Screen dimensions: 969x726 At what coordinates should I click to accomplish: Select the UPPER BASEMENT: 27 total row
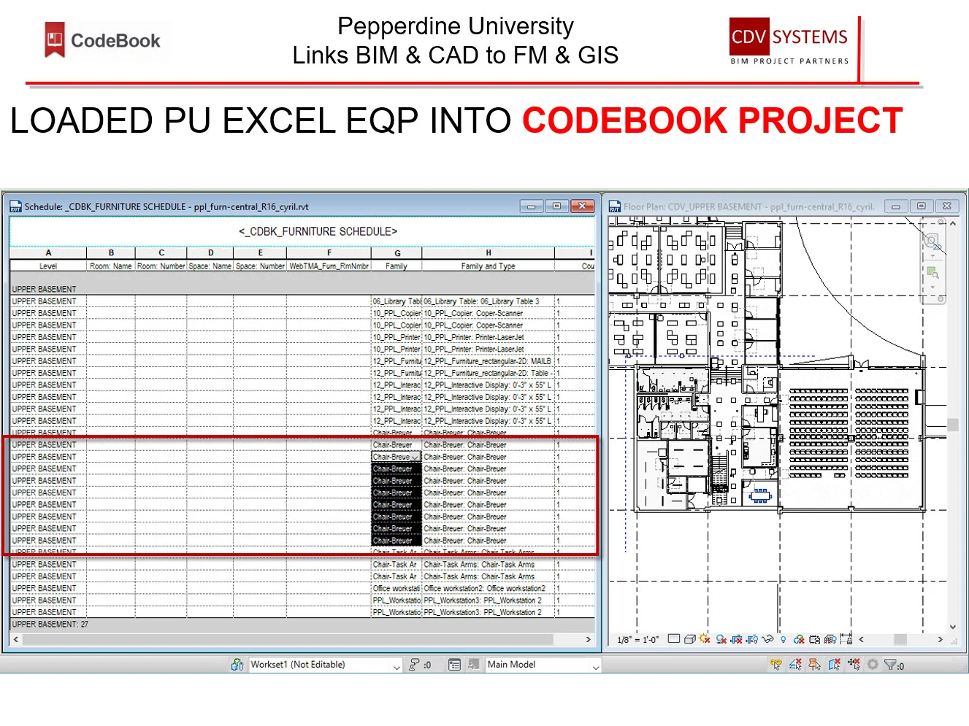point(302,625)
